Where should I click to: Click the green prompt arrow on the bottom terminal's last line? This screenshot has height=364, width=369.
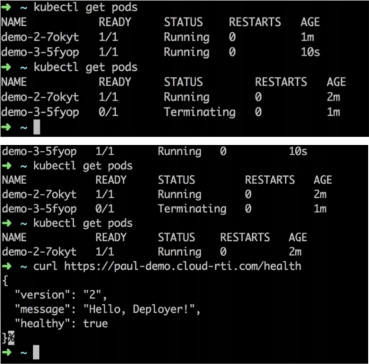pyautogui.click(x=6, y=352)
